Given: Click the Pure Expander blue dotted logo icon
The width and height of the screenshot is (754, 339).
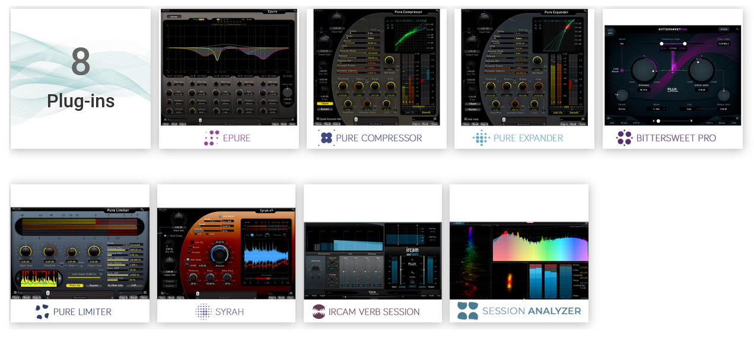Looking at the screenshot, I should tap(481, 138).
